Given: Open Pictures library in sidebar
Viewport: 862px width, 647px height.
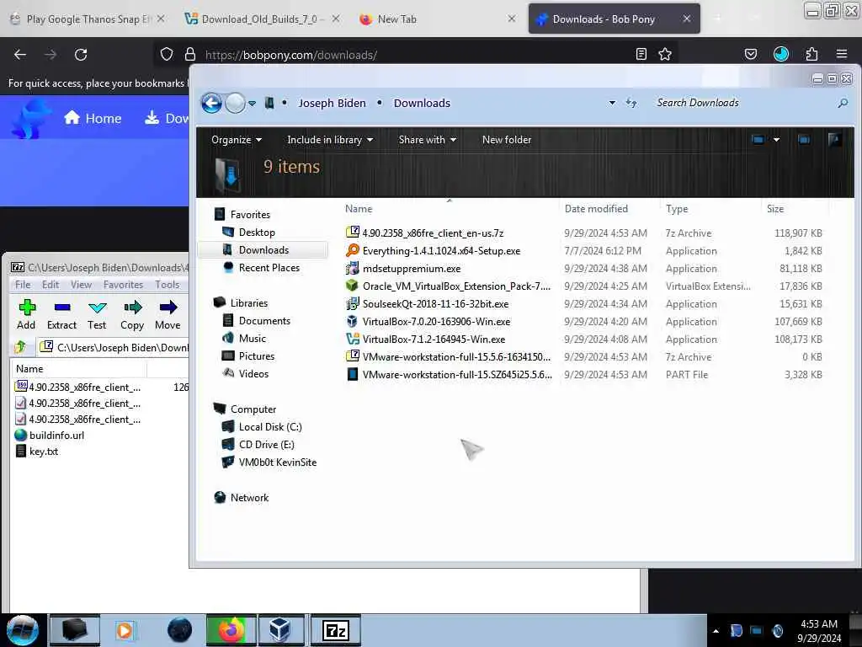Looking at the screenshot, I should (256, 356).
